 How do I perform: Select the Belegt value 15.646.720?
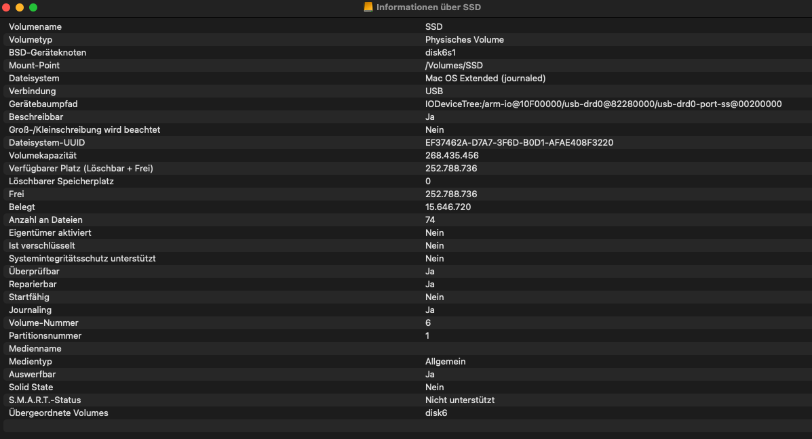click(x=448, y=207)
